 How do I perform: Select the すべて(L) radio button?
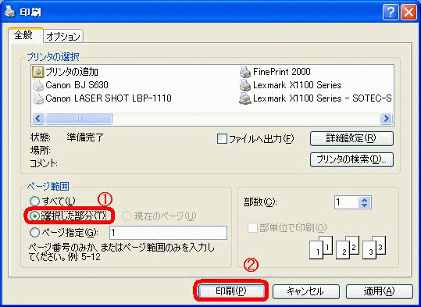click(x=34, y=202)
